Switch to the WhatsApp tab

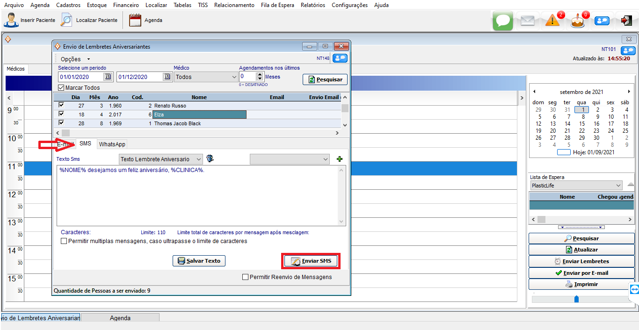[x=112, y=144]
